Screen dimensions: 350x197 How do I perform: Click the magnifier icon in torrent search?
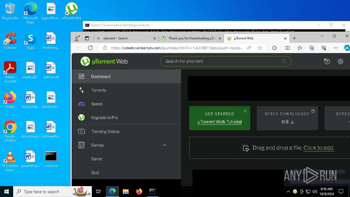click(x=284, y=61)
